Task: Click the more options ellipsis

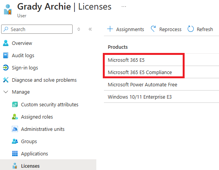Action: (x=124, y=7)
